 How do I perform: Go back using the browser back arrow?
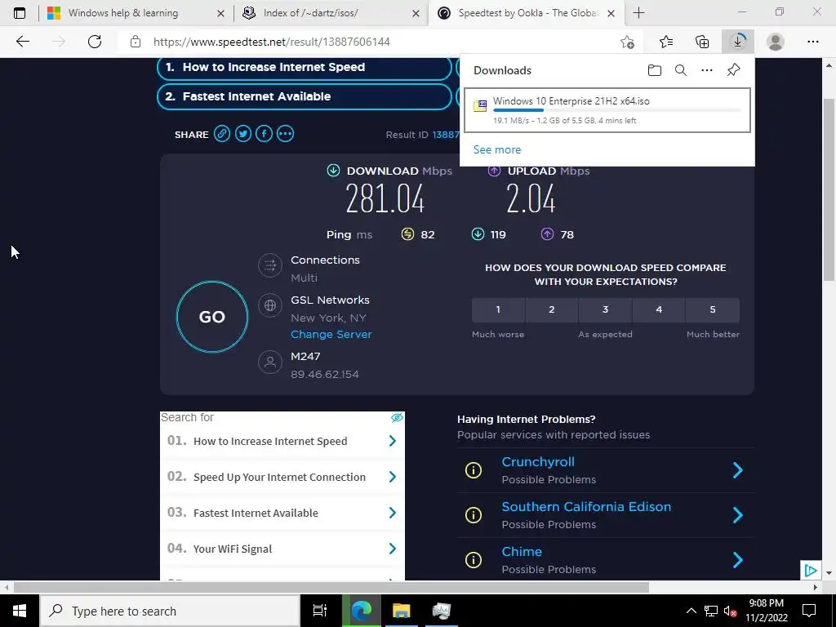(22, 42)
